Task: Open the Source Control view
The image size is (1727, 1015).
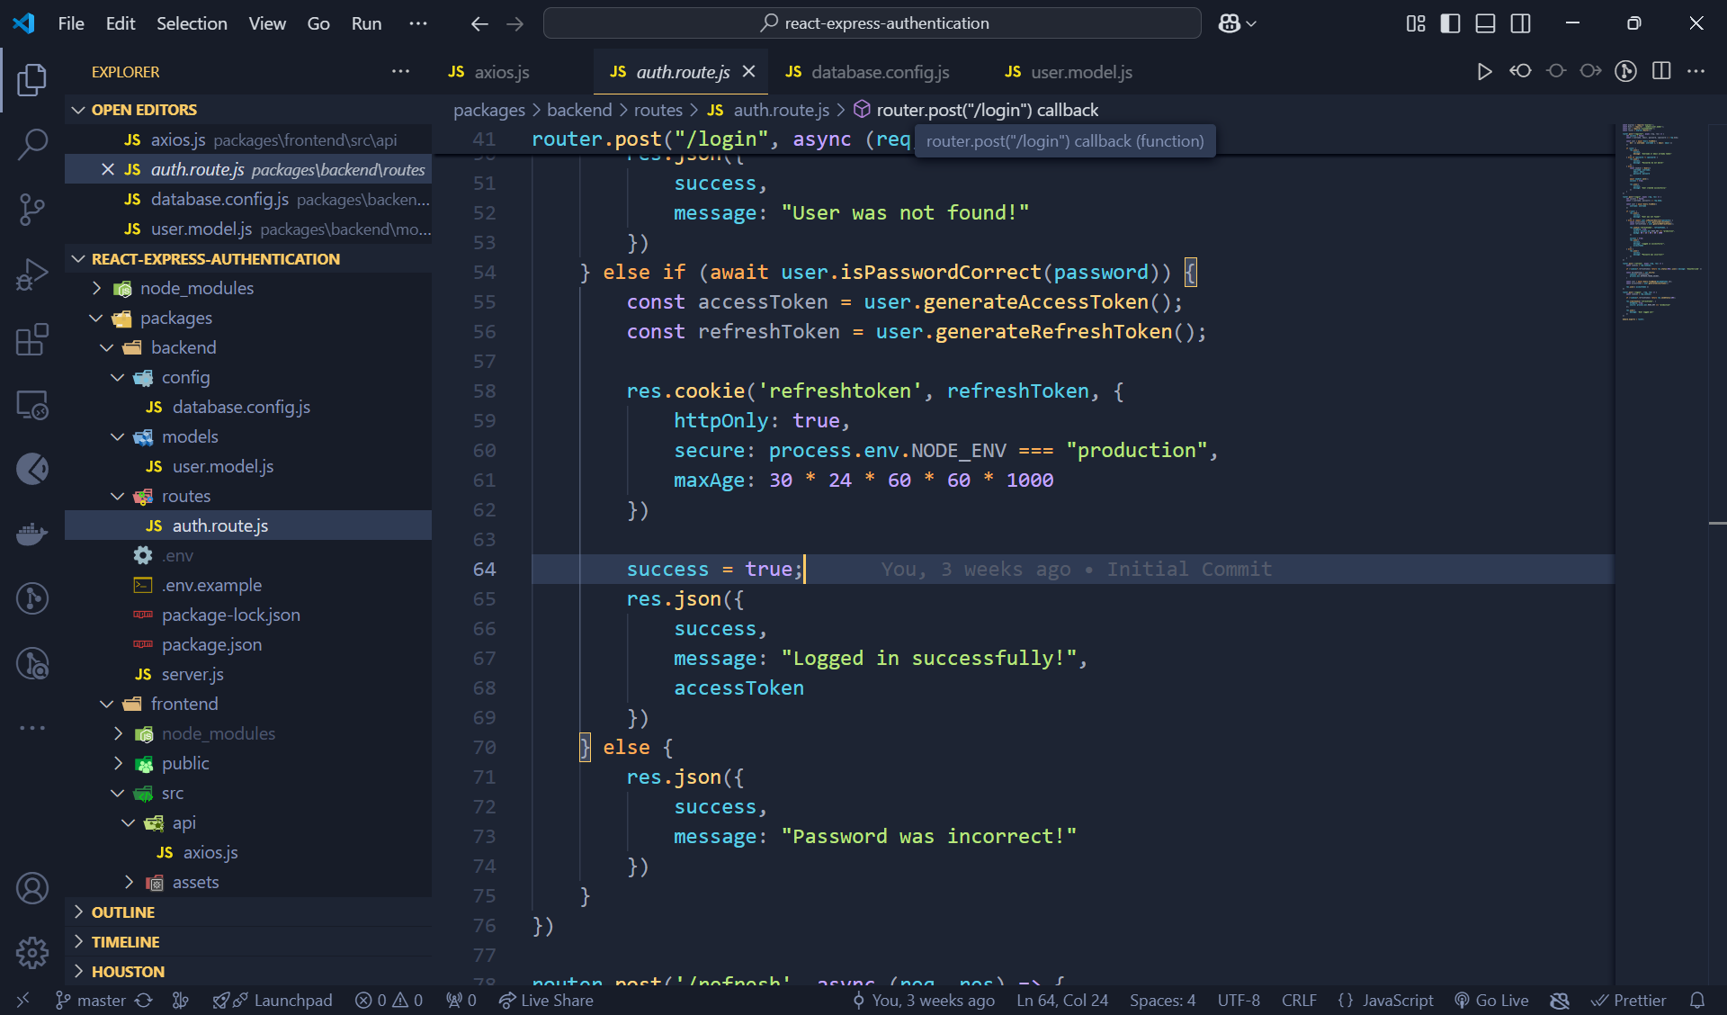Action: pos(32,209)
